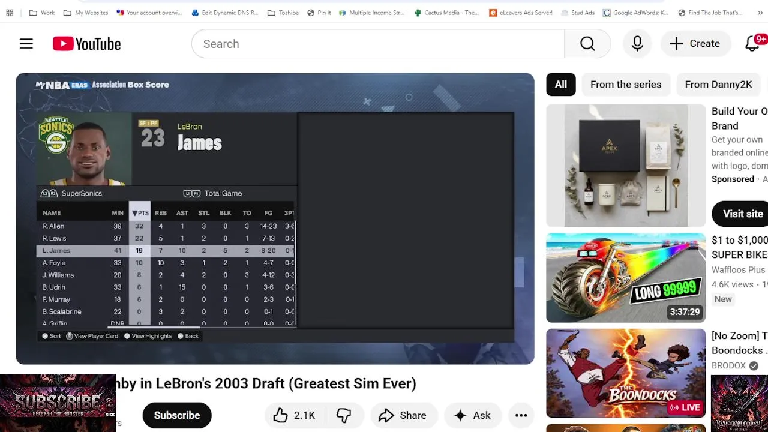Open the more actions ellipsis menu
This screenshot has height=432, width=768.
pos(521,415)
